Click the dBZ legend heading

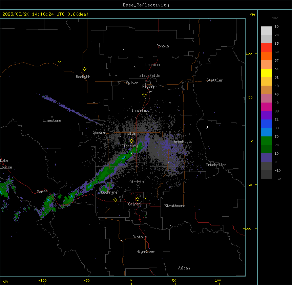274,18
